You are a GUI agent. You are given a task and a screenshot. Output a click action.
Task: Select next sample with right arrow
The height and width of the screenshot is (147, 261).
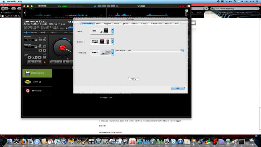44,51
